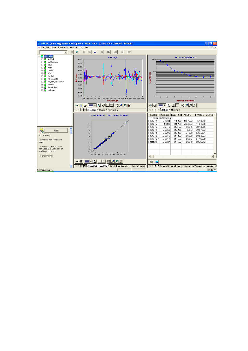Click the printer icon below the factor table
Screen dimensions: 248x351
pos(151,162)
